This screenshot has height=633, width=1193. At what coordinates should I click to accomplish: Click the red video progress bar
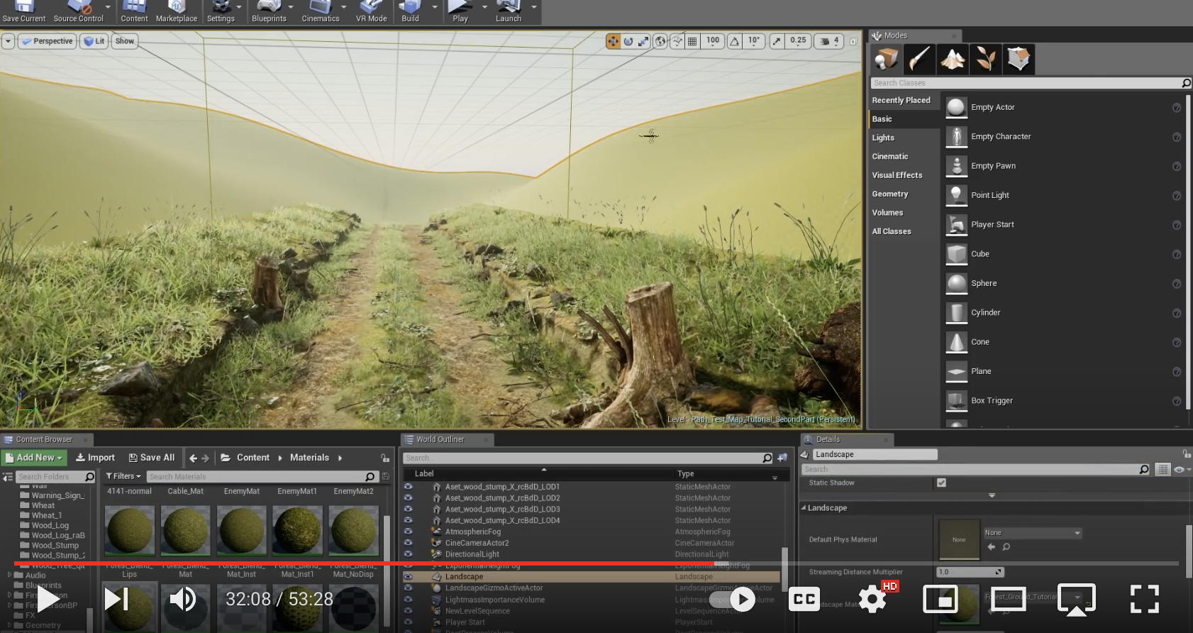pos(355,563)
